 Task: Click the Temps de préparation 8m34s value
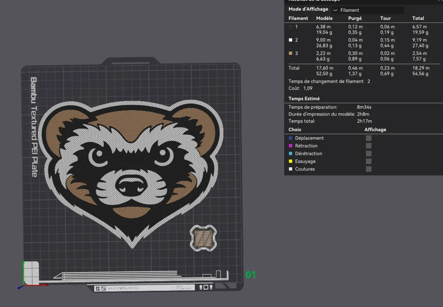(364, 107)
